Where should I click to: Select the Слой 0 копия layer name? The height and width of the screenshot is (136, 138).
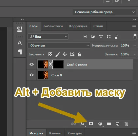click(77, 65)
